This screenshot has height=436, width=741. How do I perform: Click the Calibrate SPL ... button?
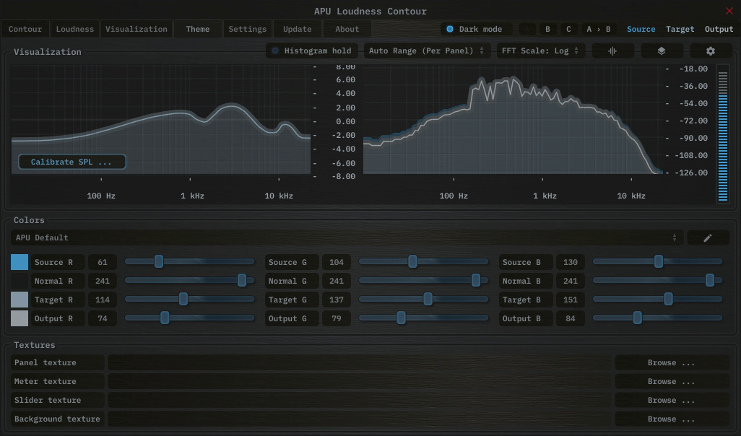71,162
